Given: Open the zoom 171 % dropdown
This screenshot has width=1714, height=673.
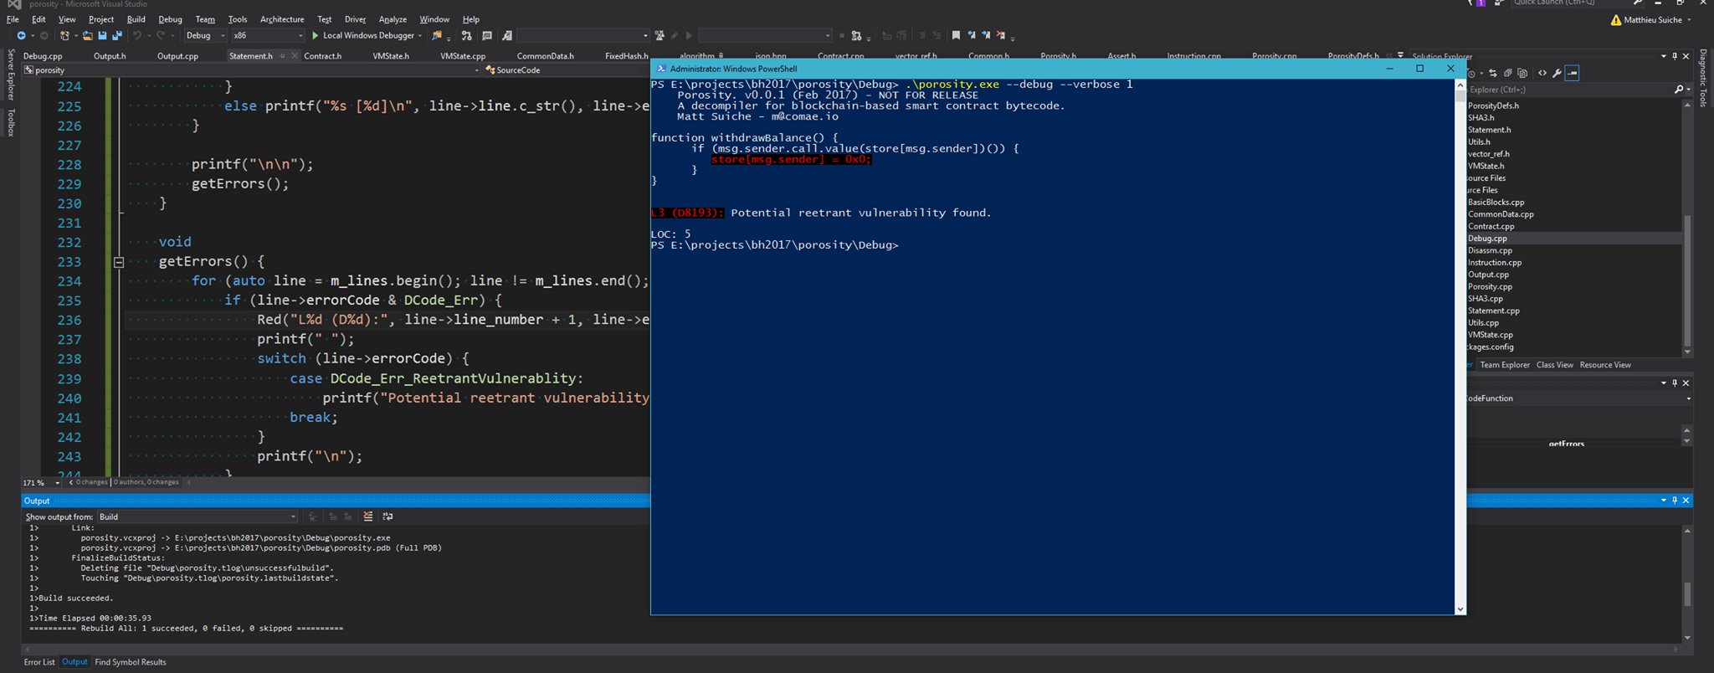Looking at the screenshot, I should tap(58, 483).
